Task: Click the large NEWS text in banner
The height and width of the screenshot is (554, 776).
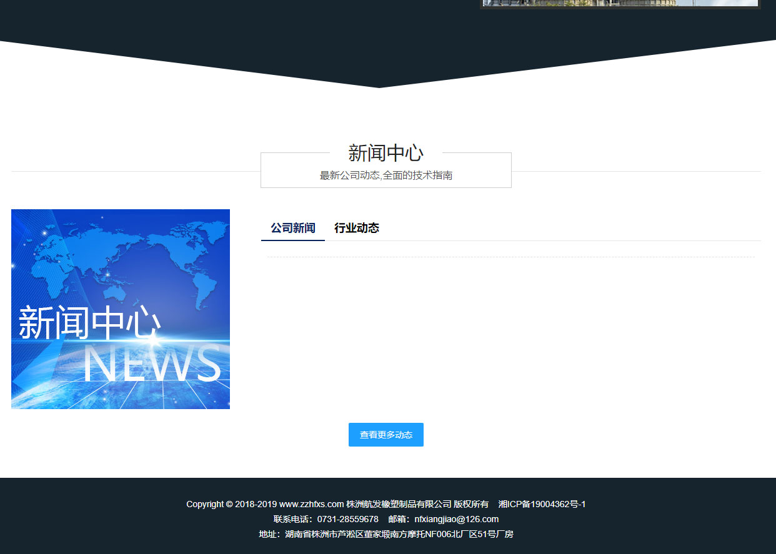Action: tap(152, 364)
